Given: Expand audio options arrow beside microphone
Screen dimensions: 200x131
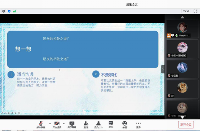Looking at the screenshot, I should tap(50, 123).
